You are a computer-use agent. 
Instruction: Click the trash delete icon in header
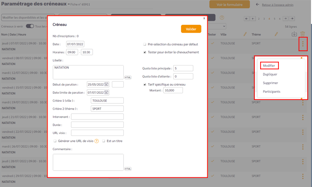302,34
